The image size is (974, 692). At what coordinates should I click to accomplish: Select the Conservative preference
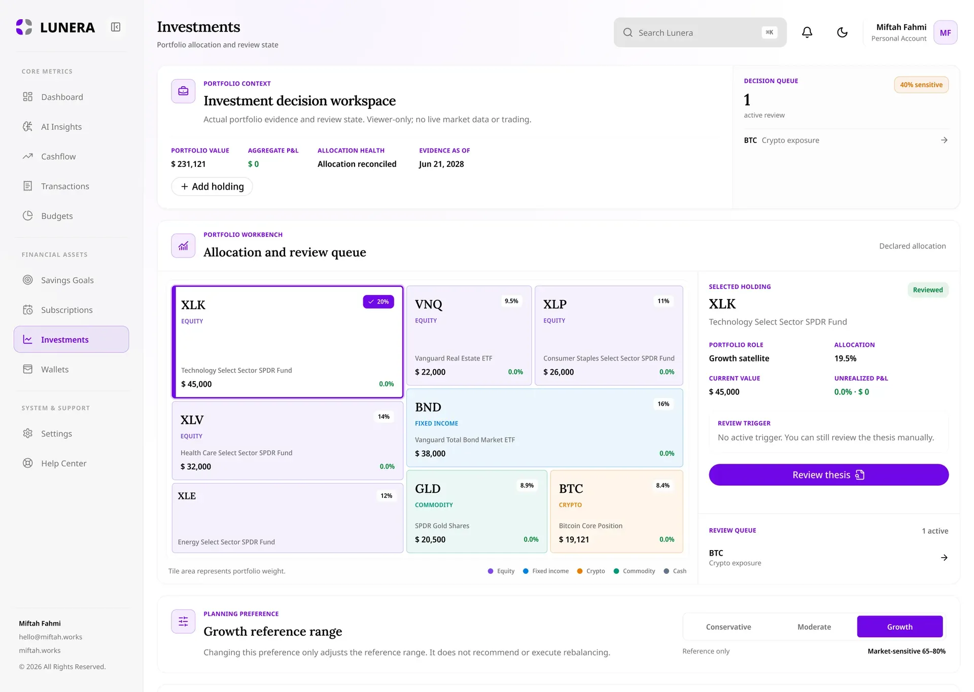coord(728,627)
